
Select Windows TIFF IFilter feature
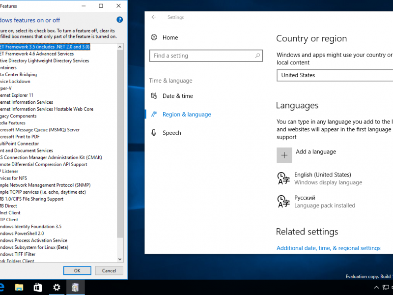click(18, 254)
